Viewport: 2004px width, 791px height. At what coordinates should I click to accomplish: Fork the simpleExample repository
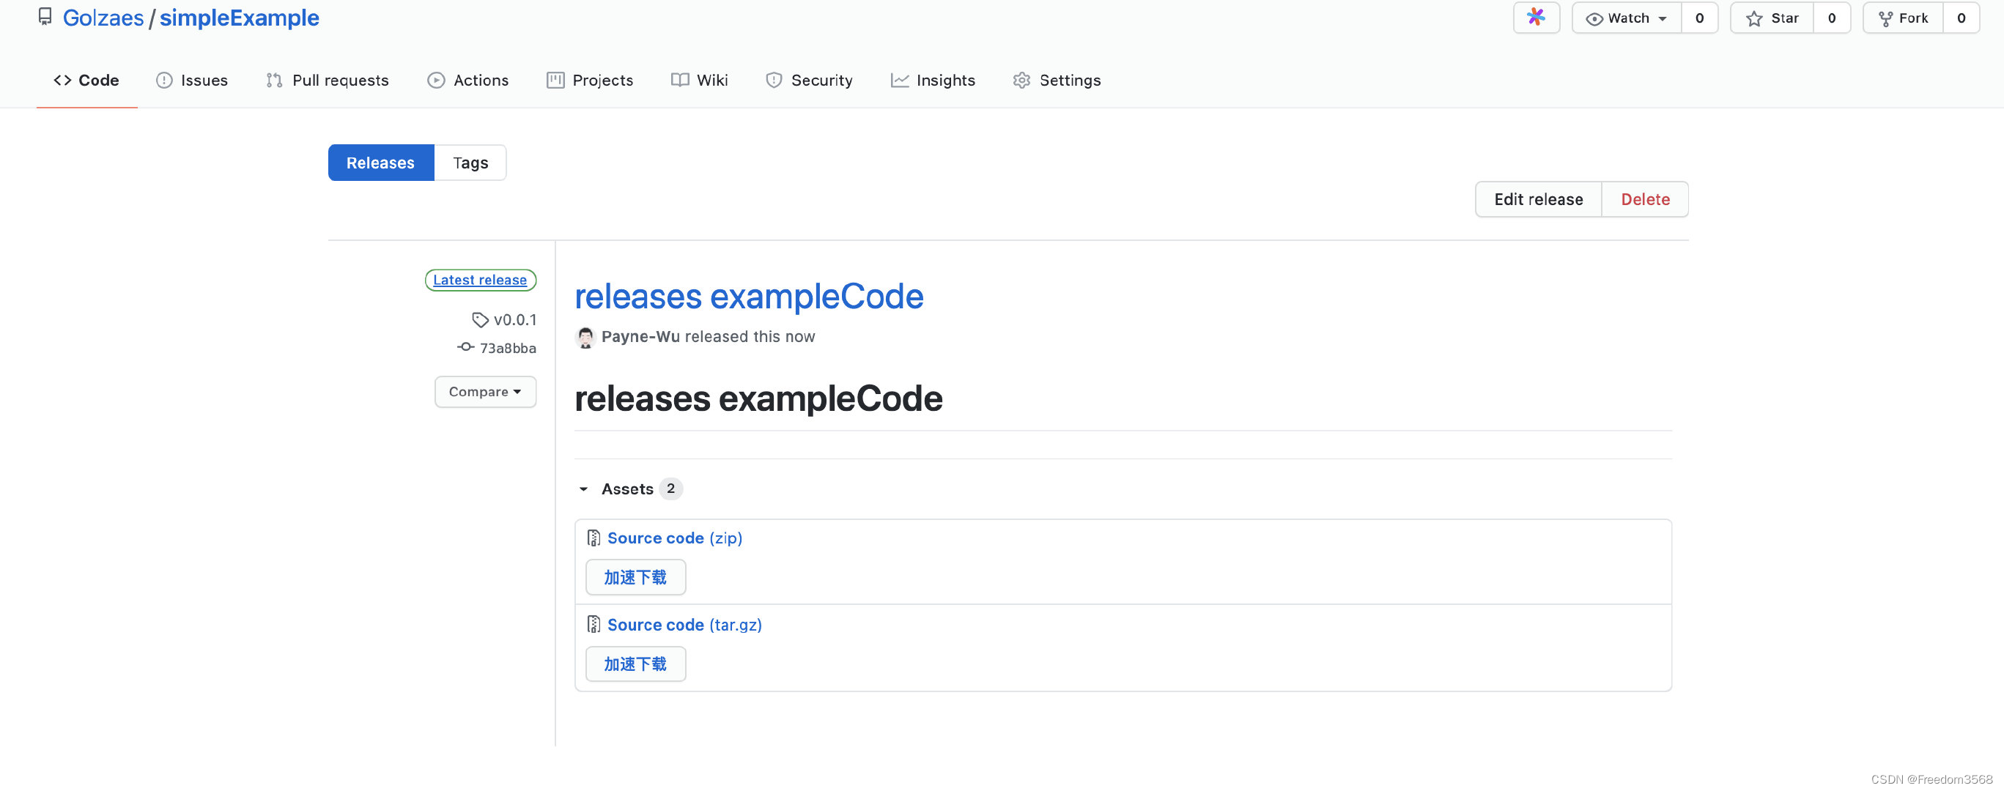click(x=1903, y=18)
